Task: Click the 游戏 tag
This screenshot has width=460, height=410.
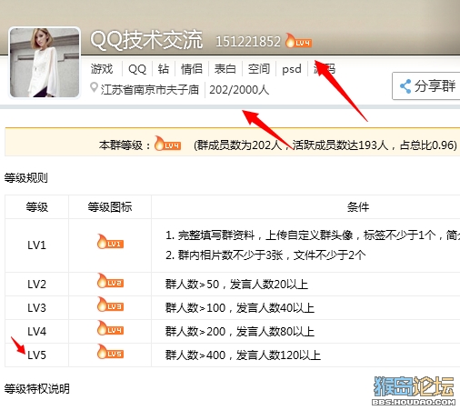Action: point(102,69)
